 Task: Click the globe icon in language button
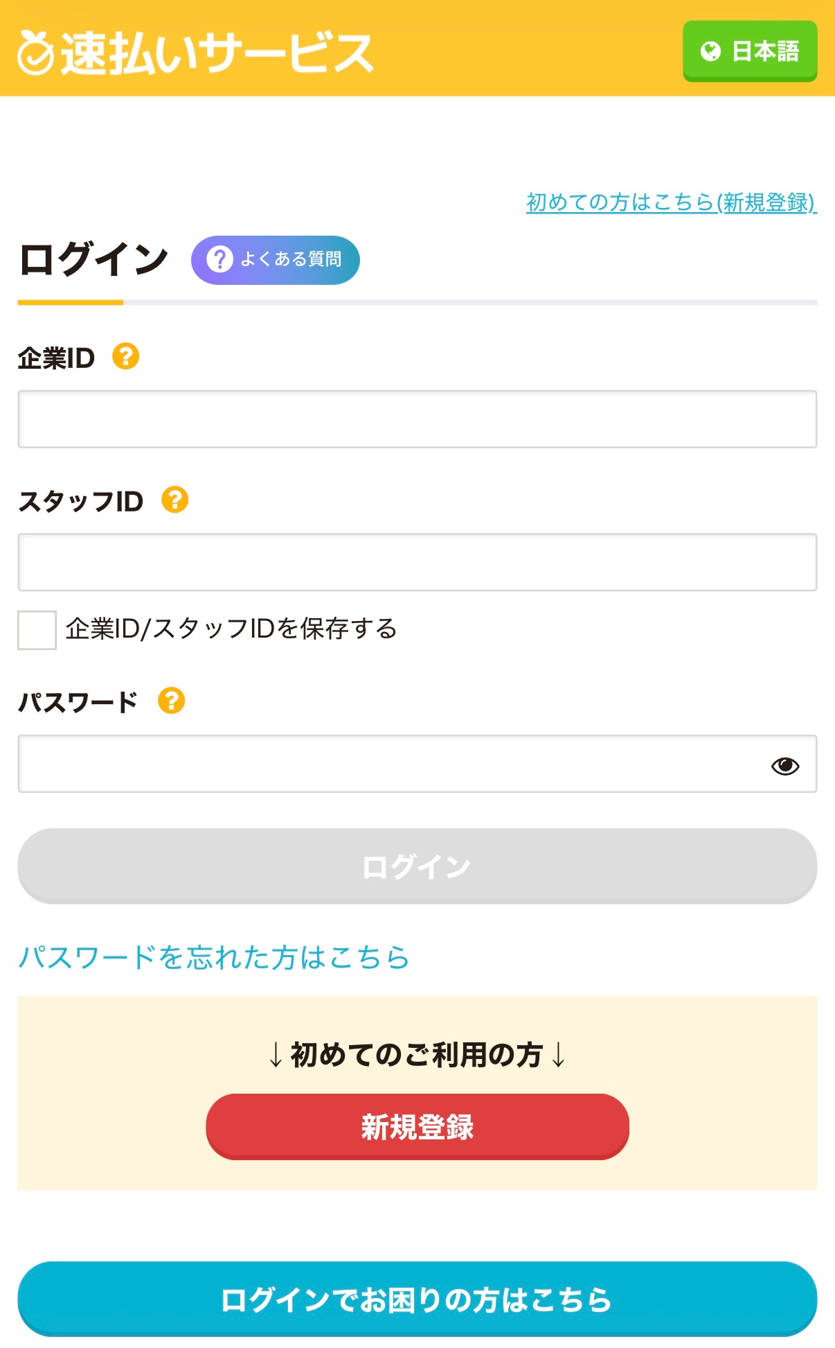[710, 51]
